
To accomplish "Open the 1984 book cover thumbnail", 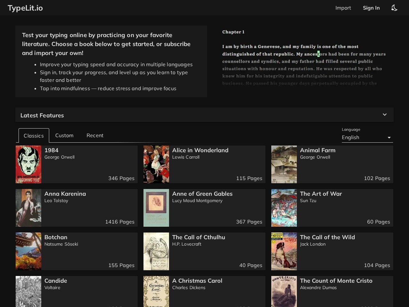I will click(28, 164).
